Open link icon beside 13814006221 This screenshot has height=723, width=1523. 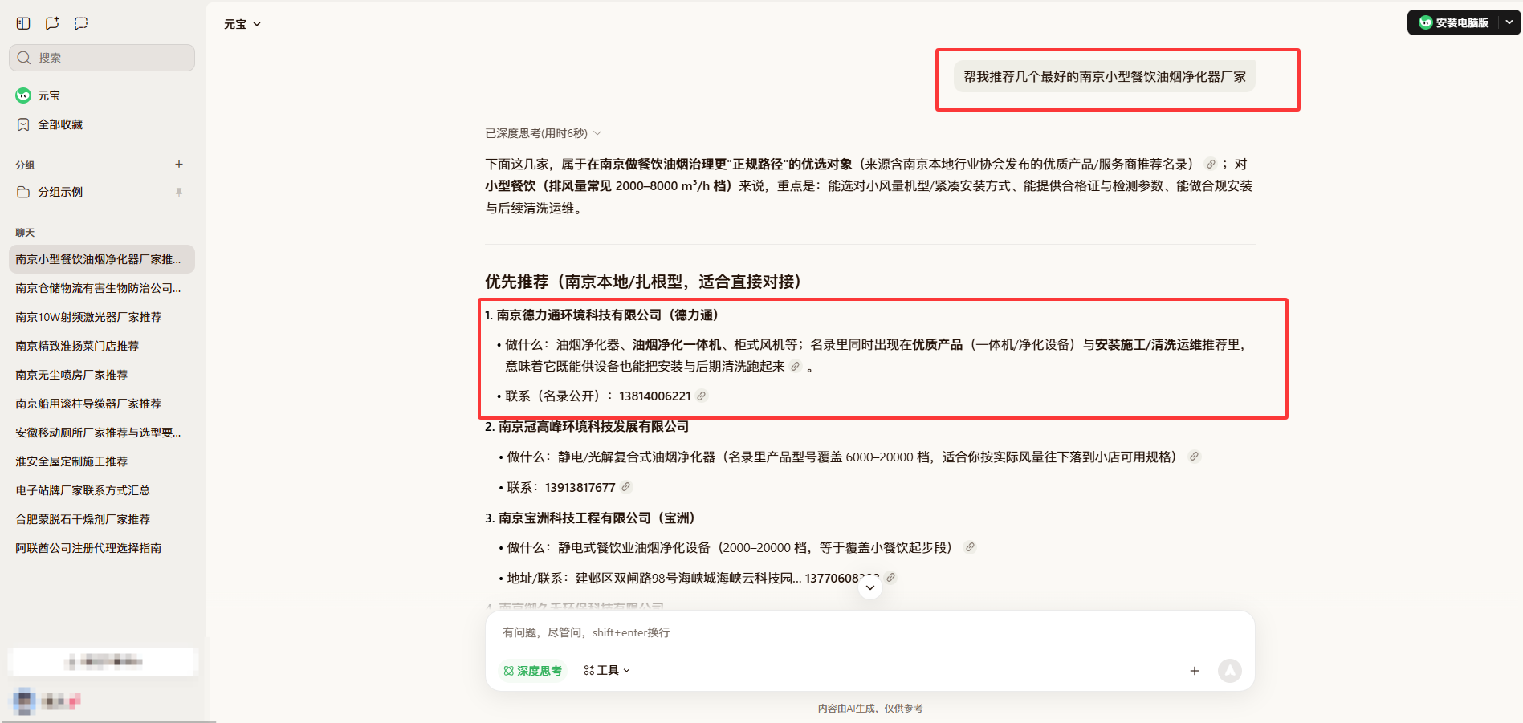(x=701, y=396)
